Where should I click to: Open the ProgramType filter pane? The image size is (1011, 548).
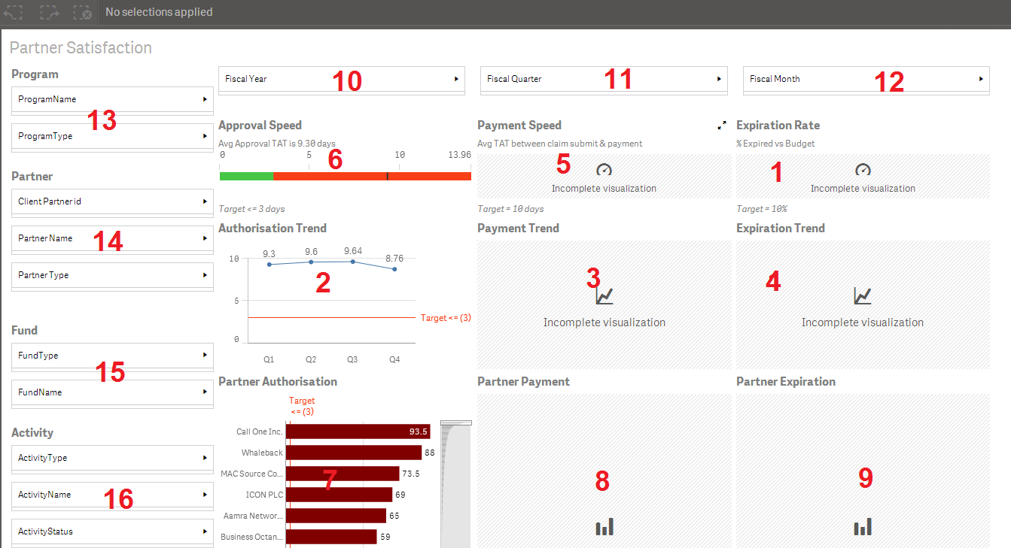[x=113, y=136]
